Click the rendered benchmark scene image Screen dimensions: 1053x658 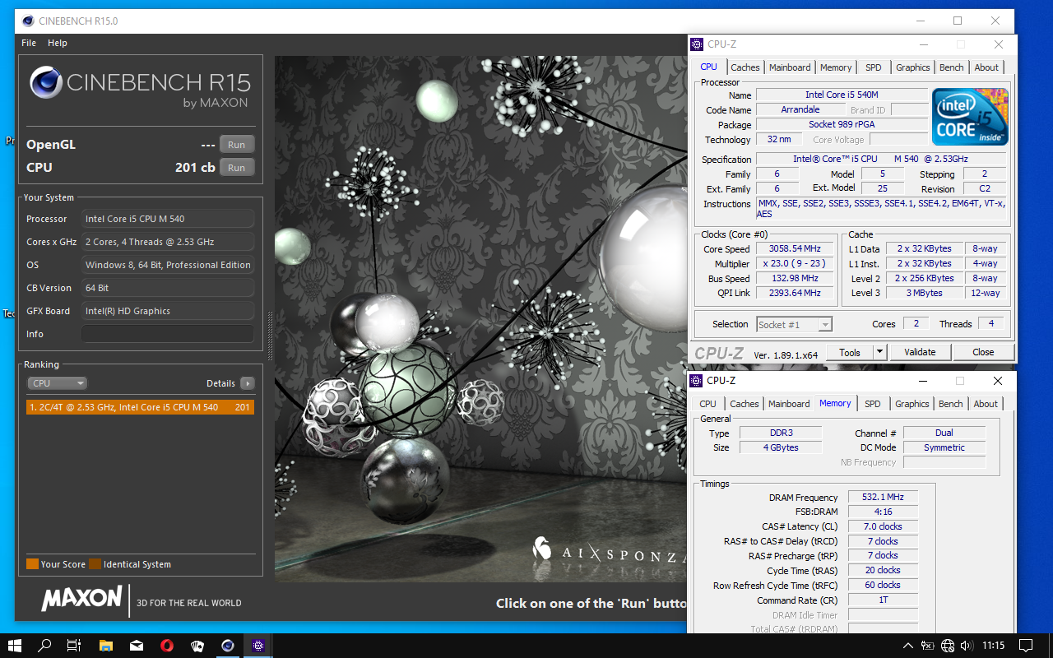coord(480,319)
